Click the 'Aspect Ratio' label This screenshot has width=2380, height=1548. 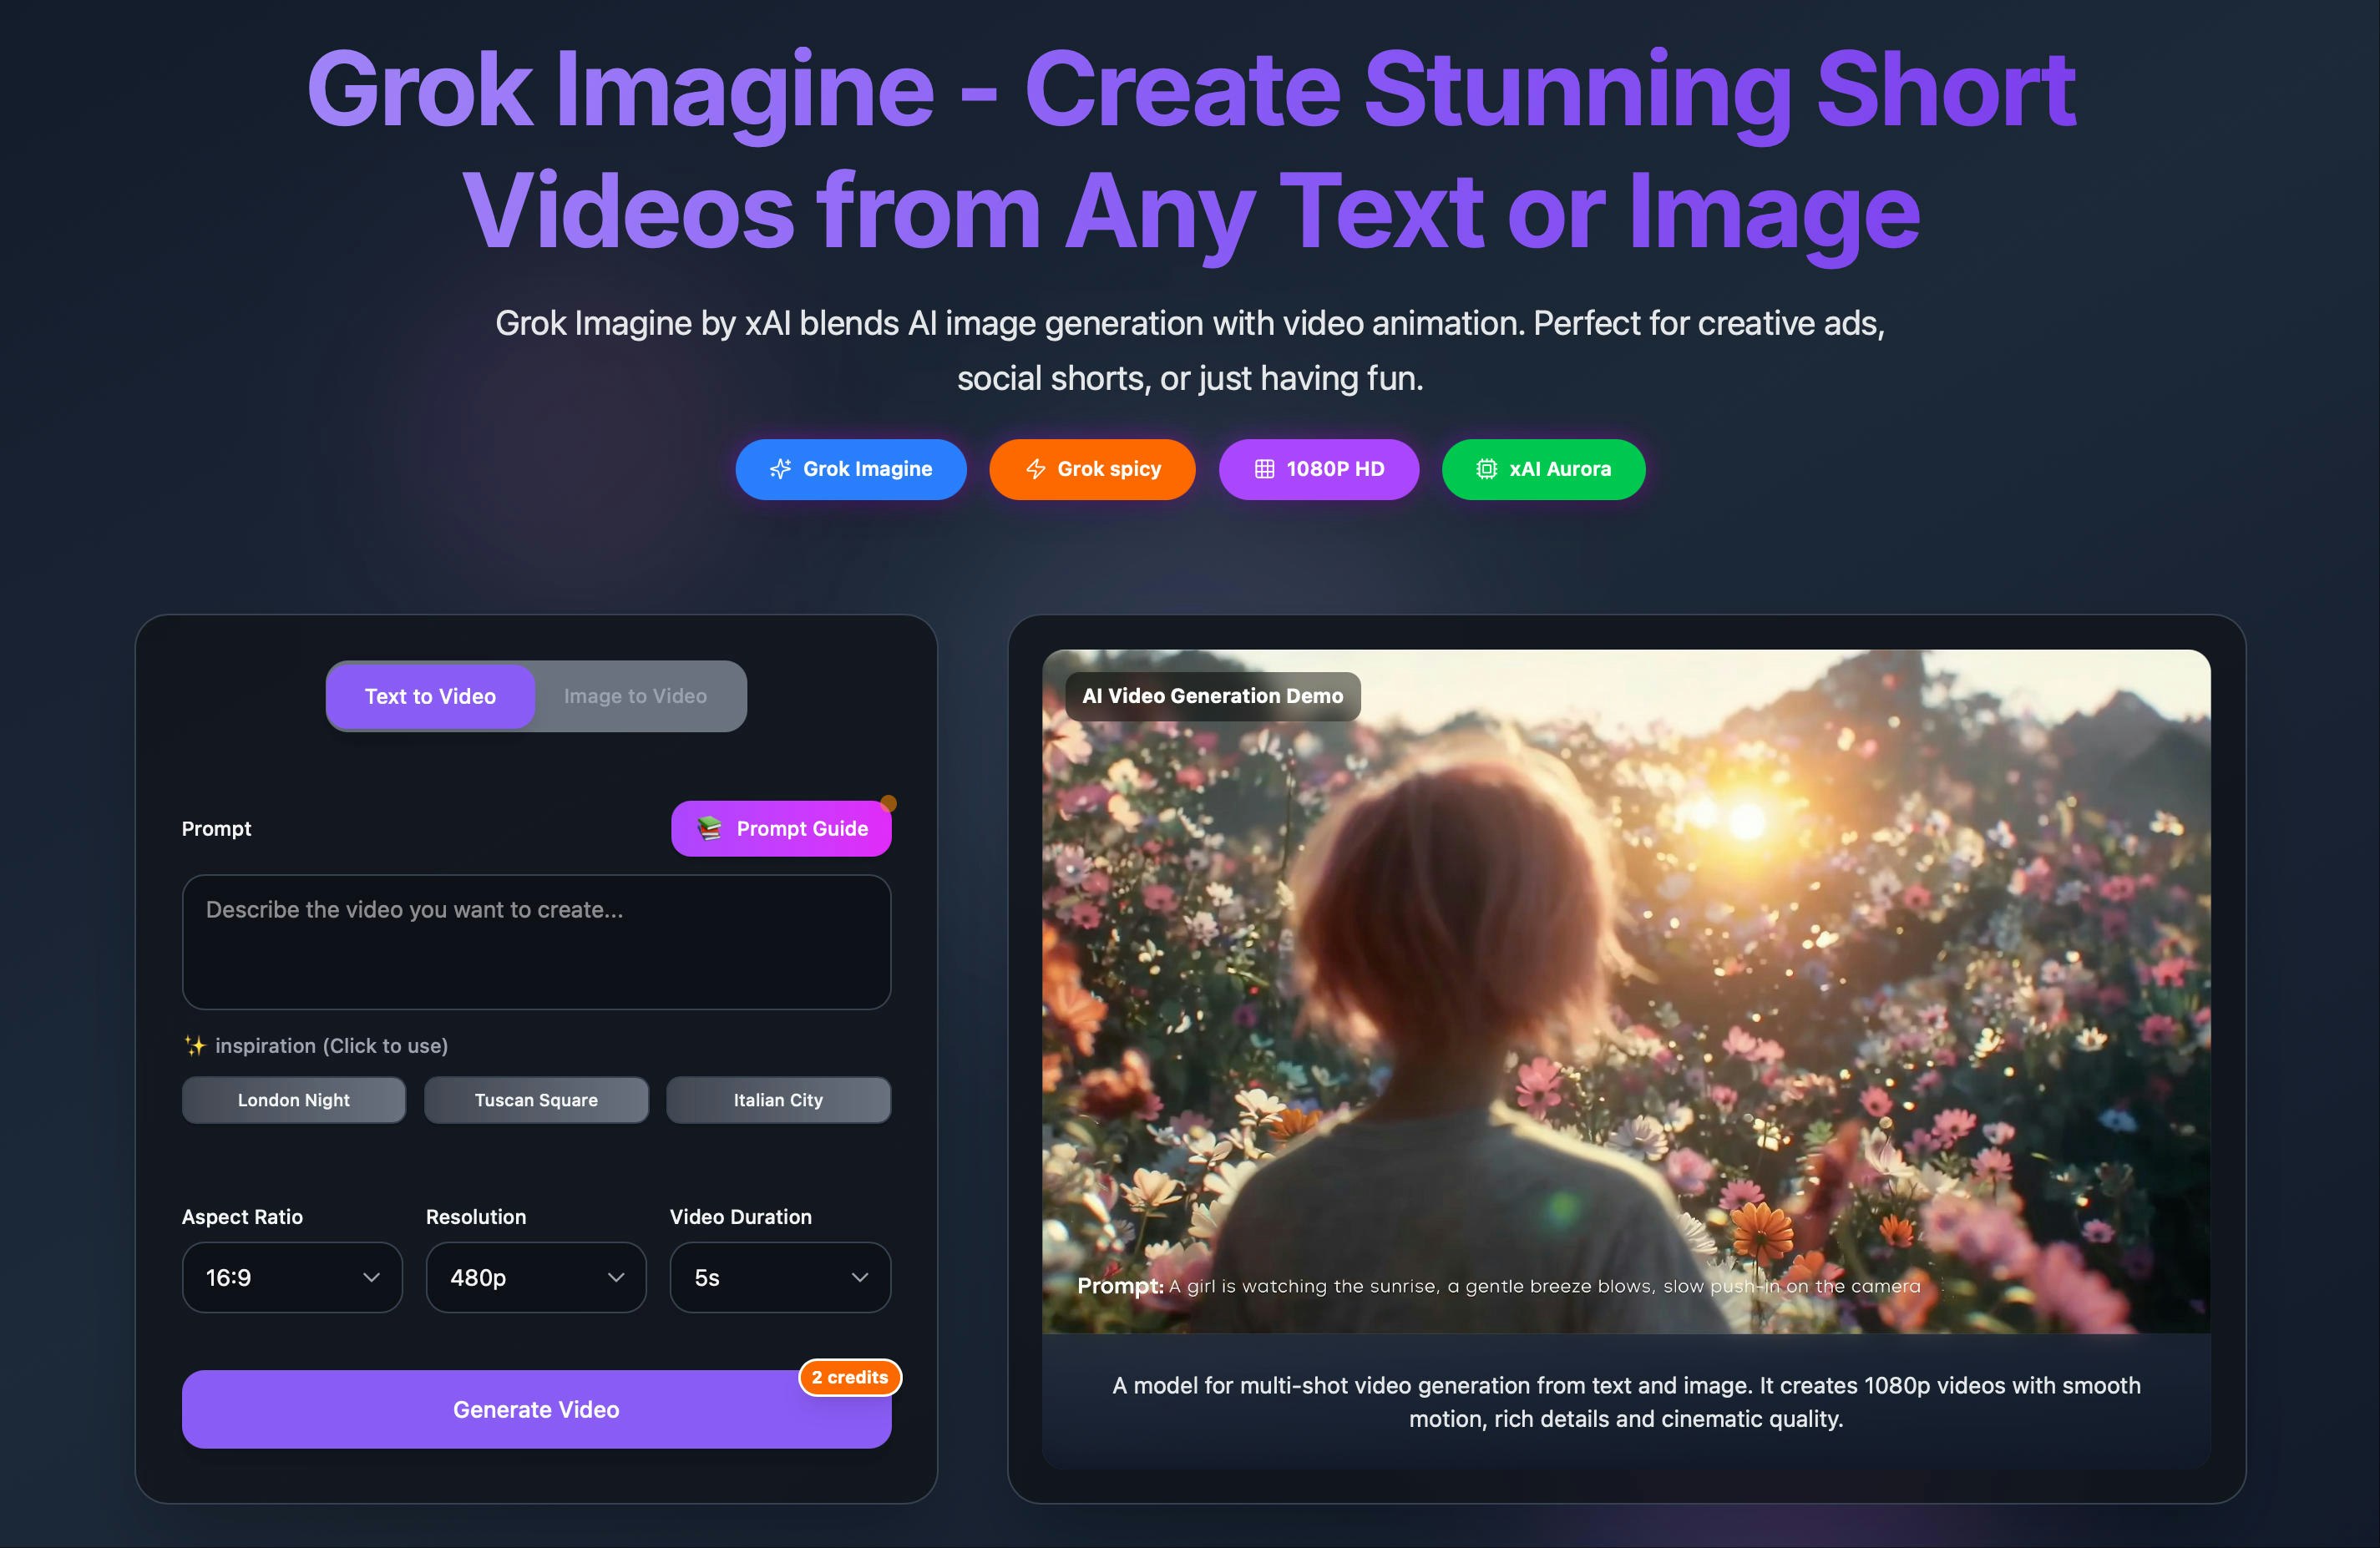(242, 1217)
